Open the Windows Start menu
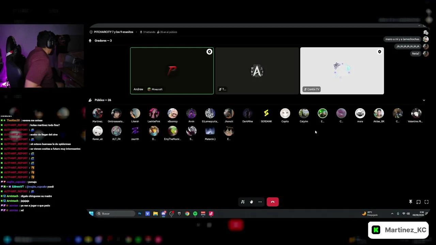The width and height of the screenshot is (436, 245). coord(91,214)
